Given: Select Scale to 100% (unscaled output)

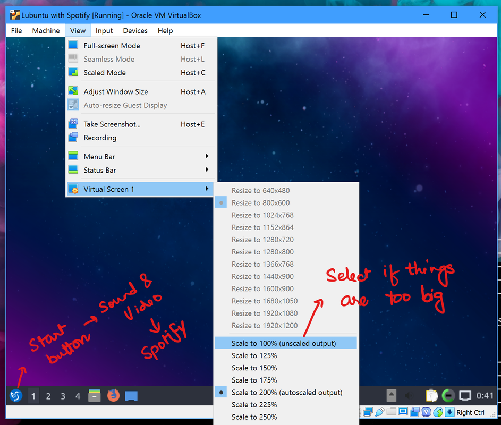Looking at the screenshot, I should tap(286, 343).
